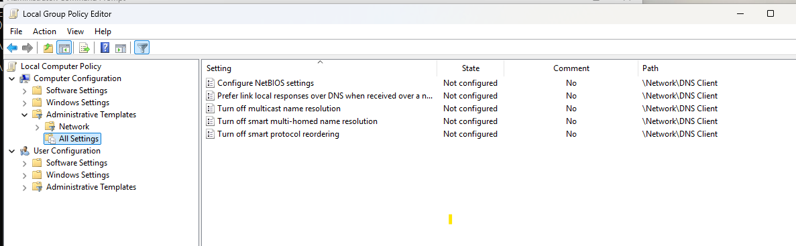Image resolution: width=796 pixels, height=246 pixels.
Task: Open the Action menu
Action: click(x=45, y=32)
